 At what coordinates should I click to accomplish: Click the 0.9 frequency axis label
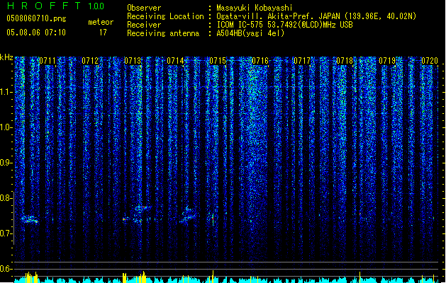(6, 163)
